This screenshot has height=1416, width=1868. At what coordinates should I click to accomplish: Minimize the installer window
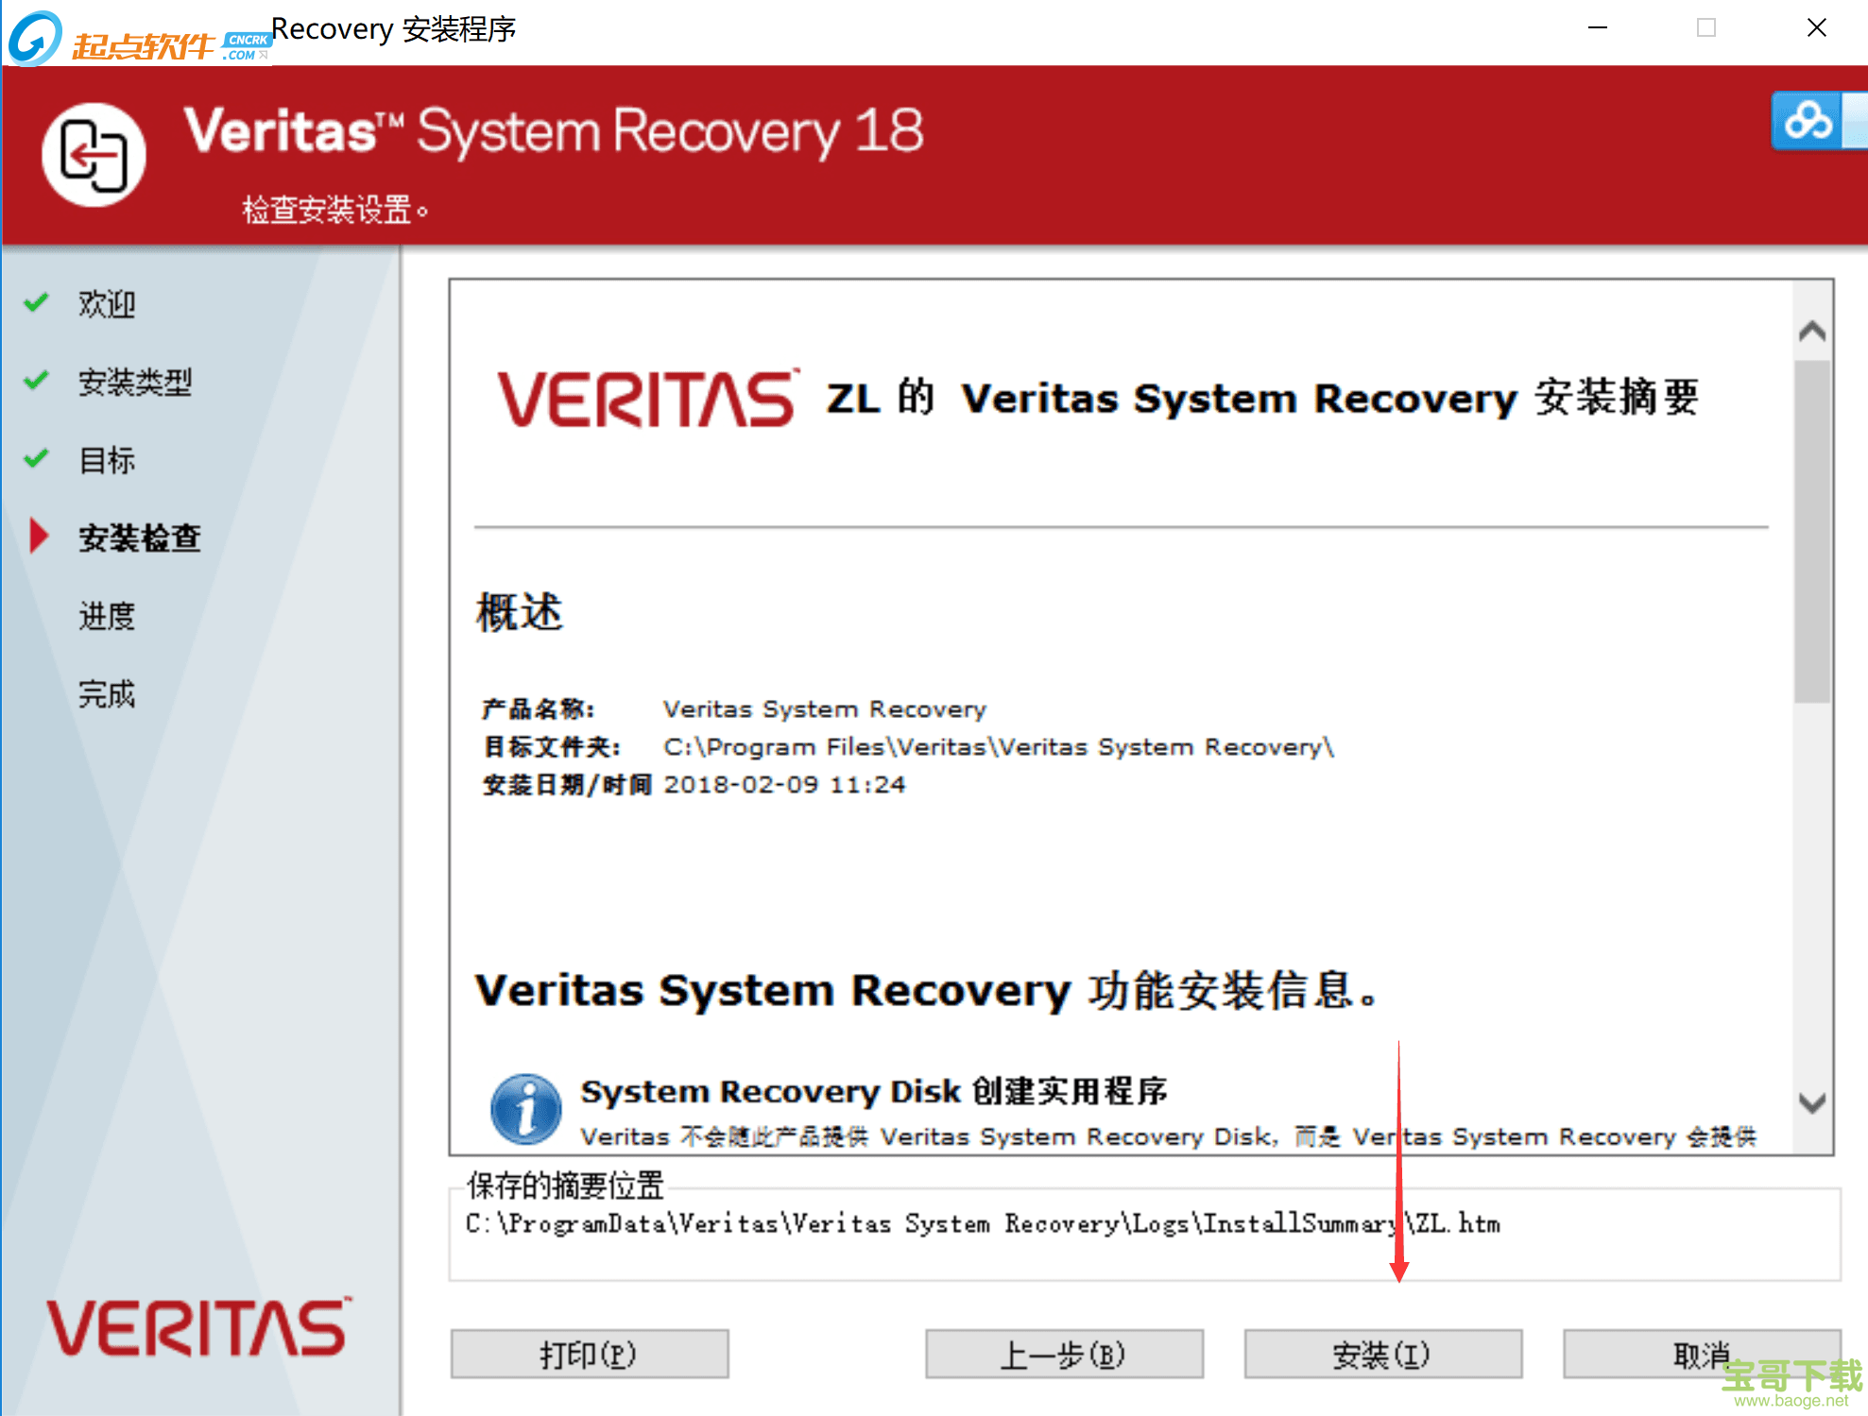[x=1598, y=28]
